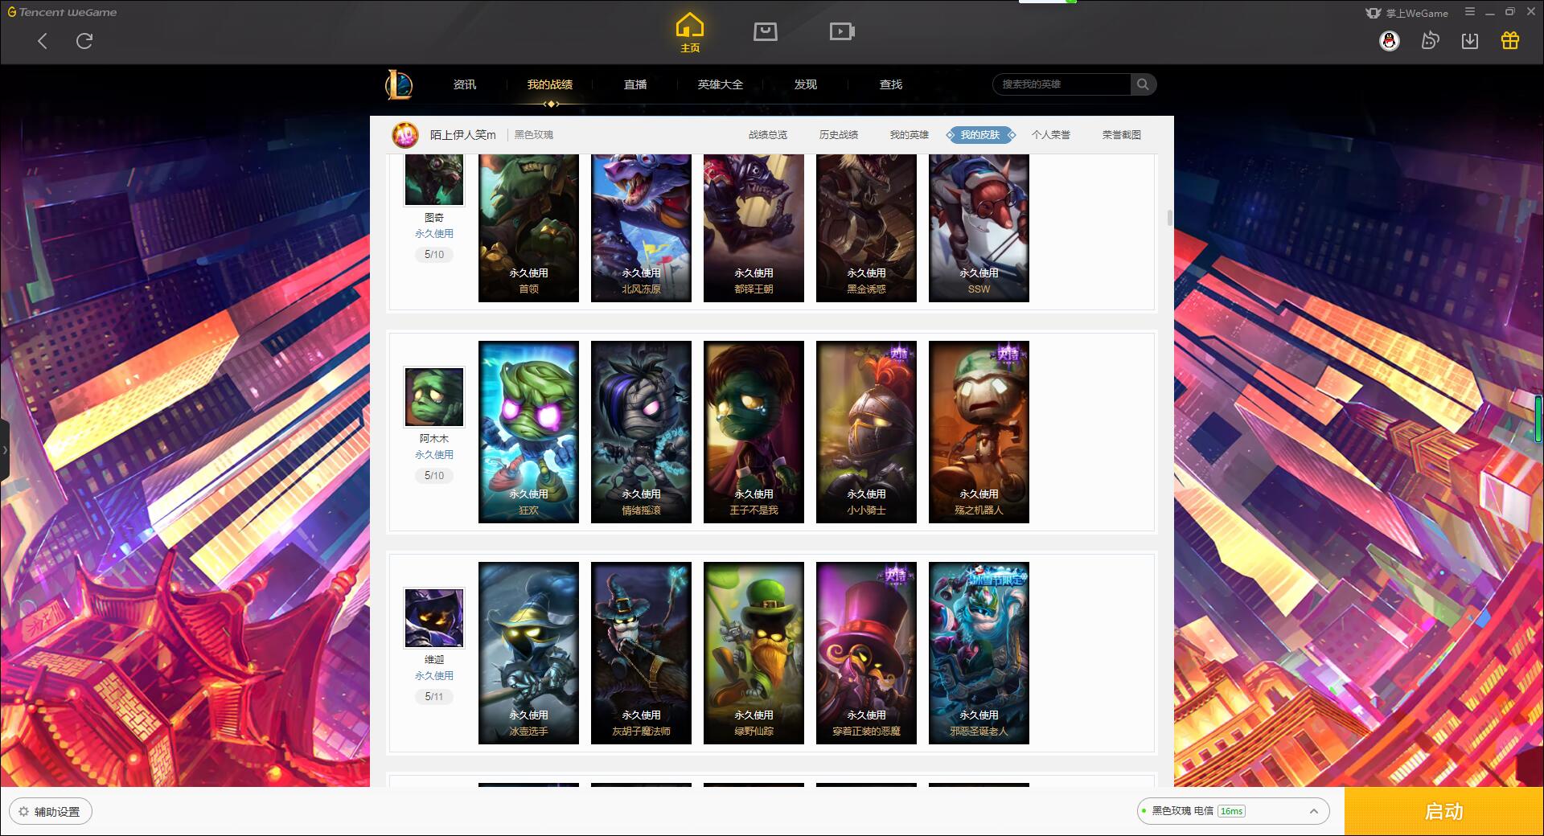The width and height of the screenshot is (1544, 836).
Task: Open the 我的战绩 tab
Action: (x=550, y=84)
